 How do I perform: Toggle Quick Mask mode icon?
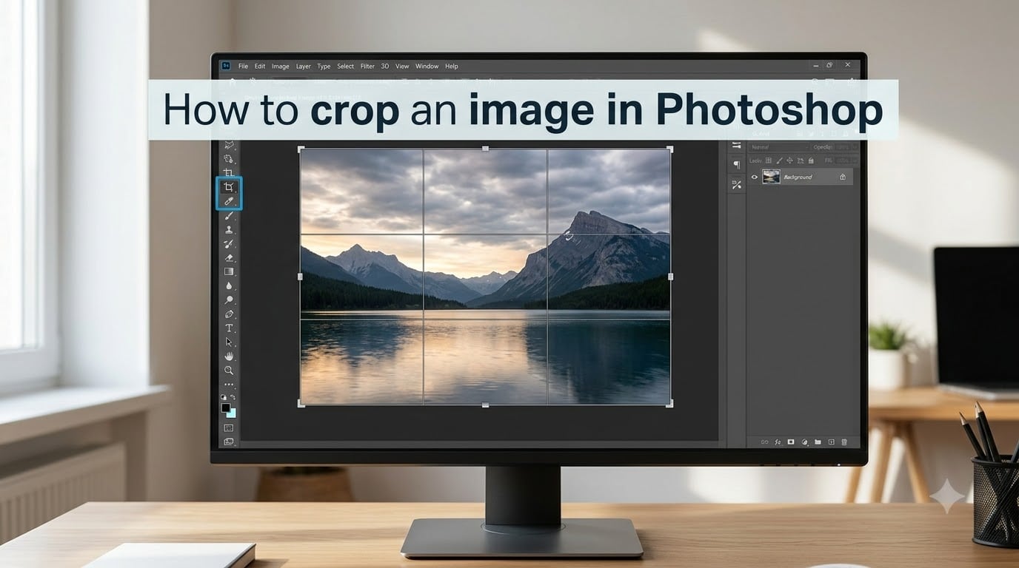pyautogui.click(x=229, y=427)
